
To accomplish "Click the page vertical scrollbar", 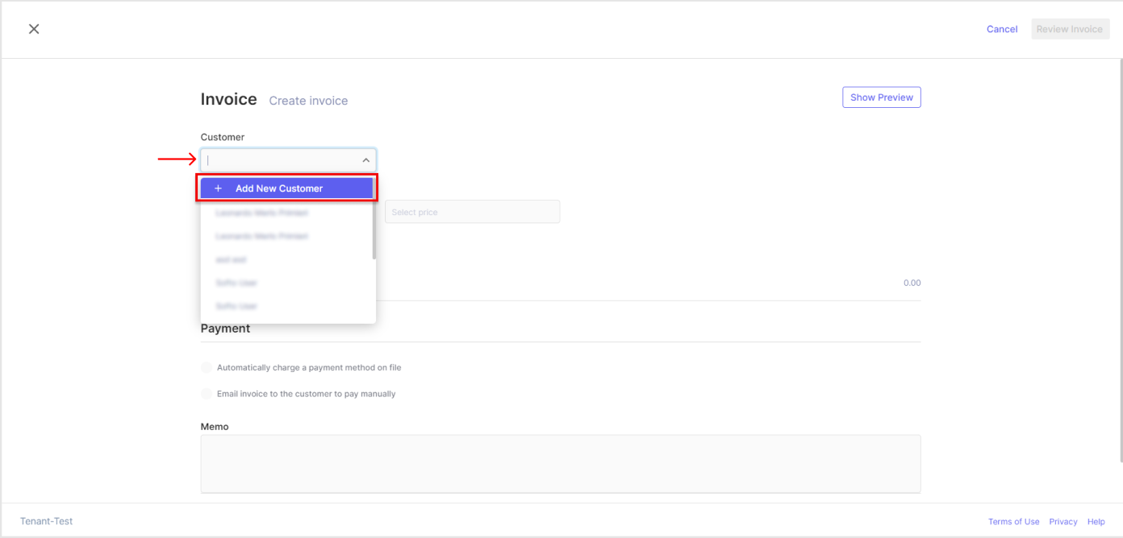I will coord(1120,260).
